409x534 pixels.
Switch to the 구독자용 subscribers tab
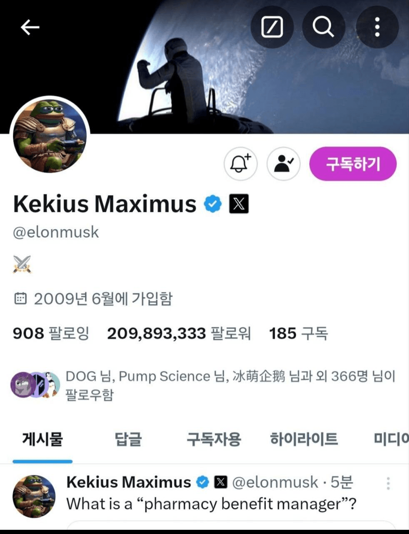(x=214, y=439)
